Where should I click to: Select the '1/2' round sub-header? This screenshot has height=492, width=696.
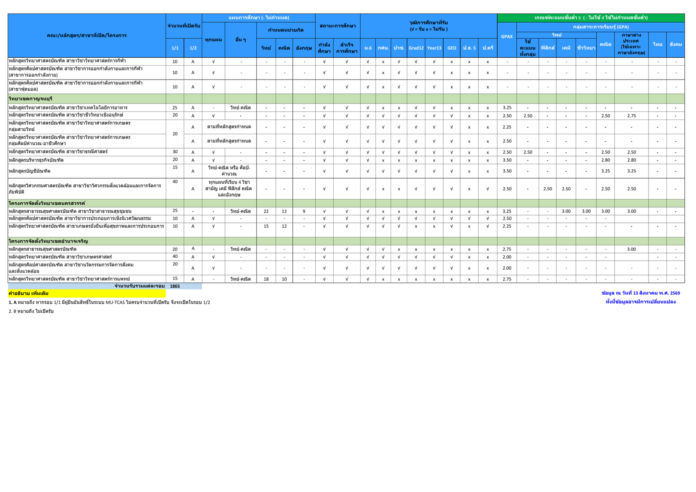(193, 48)
